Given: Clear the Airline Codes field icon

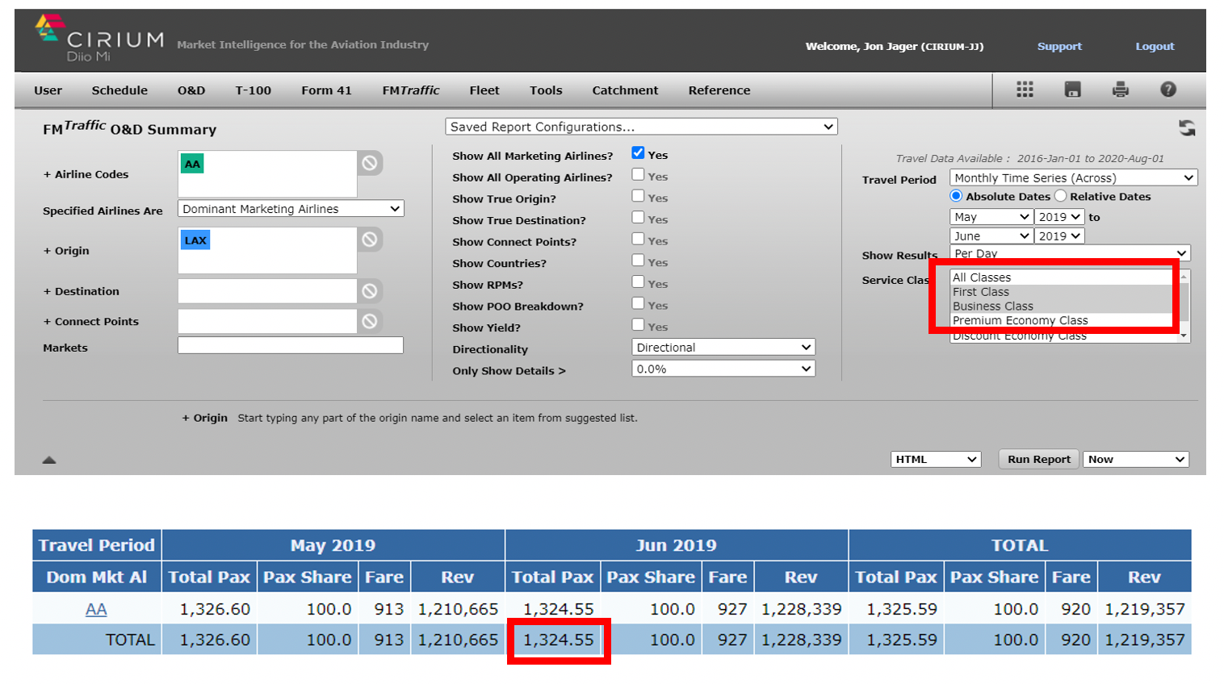Looking at the screenshot, I should 370,163.
